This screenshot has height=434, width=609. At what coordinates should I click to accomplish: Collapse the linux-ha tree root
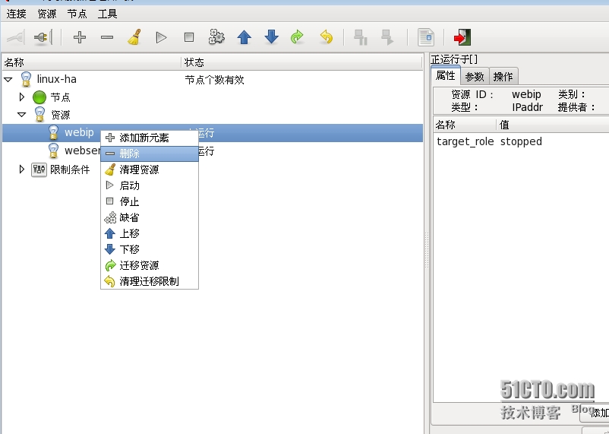[x=8, y=80]
